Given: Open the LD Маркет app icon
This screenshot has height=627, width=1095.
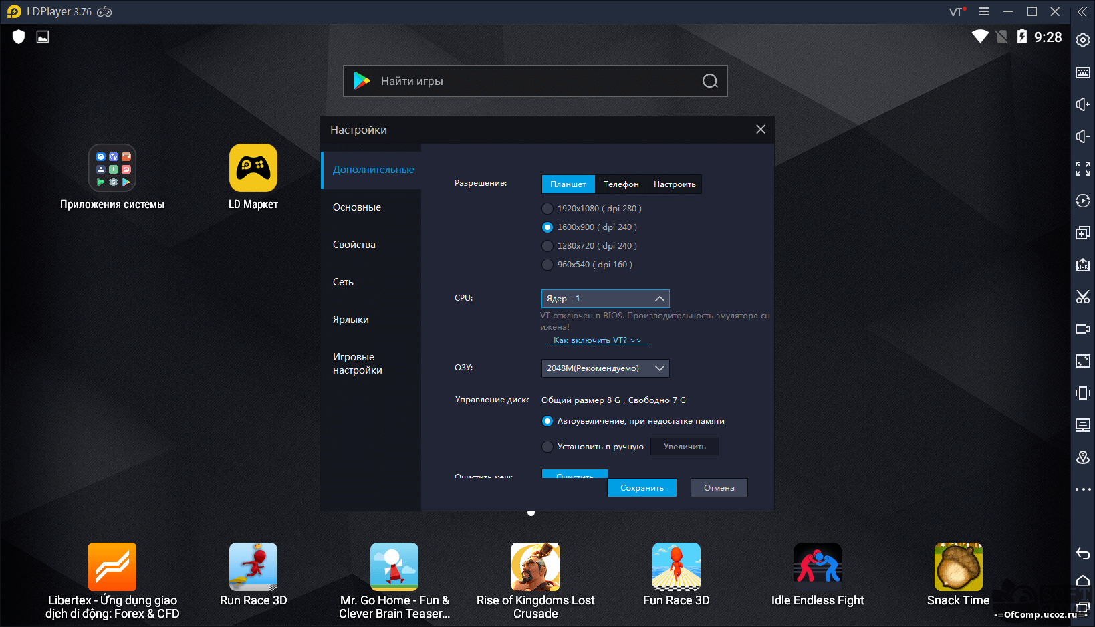Looking at the screenshot, I should point(253,168).
